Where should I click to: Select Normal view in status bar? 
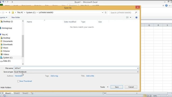(x=145, y=96)
